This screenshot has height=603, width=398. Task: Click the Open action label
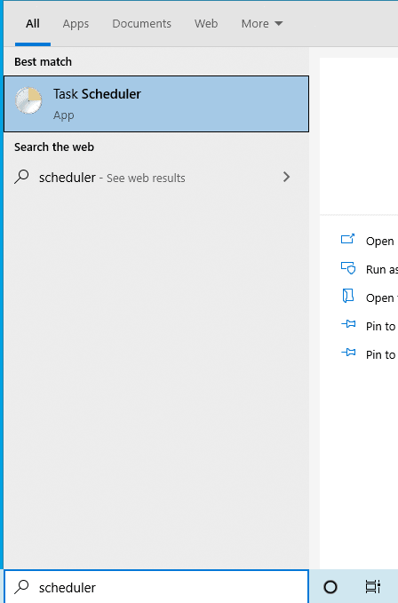(380, 242)
